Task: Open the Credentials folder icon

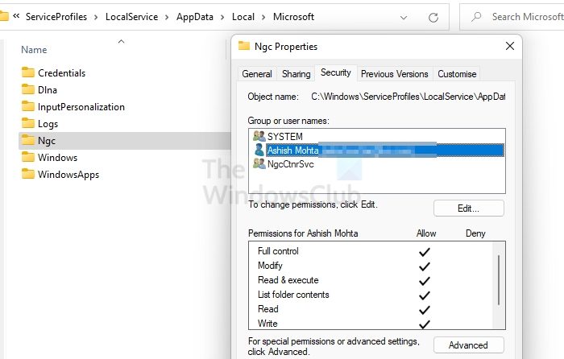Action: click(27, 73)
